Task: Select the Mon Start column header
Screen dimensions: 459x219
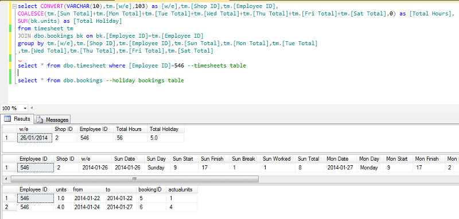Action: click(x=398, y=159)
